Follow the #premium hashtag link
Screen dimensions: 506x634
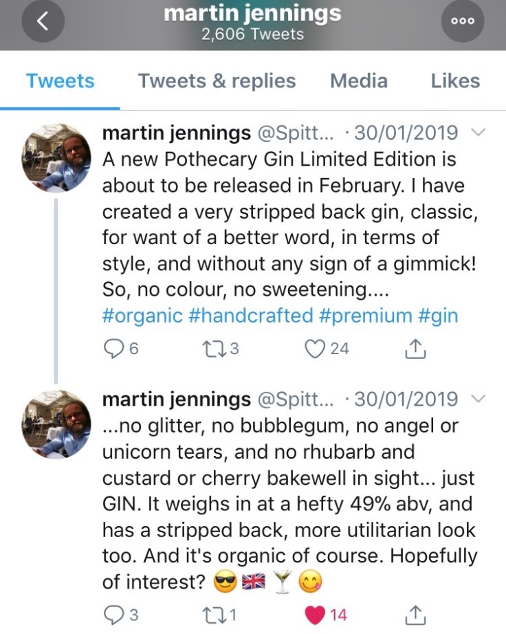(x=366, y=316)
